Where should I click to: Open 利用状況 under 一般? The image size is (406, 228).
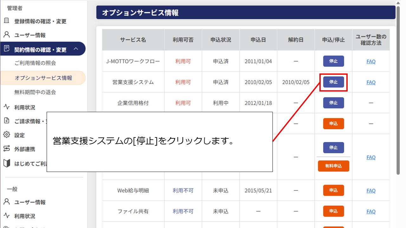25,216
